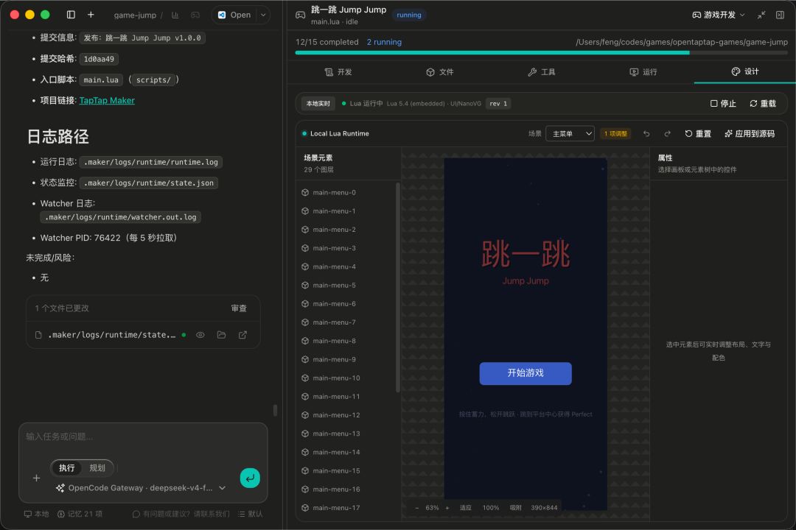
Task: Click the cube icon of main-menu-2
Action: 305,230
